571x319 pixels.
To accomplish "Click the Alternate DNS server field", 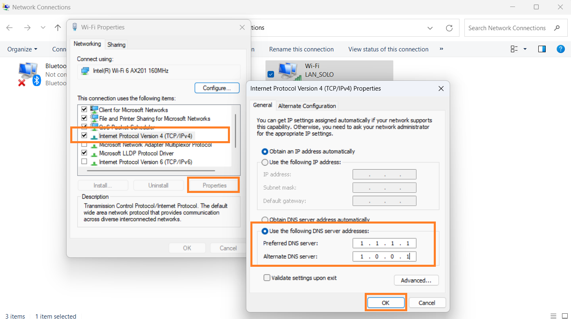I will coord(384,257).
